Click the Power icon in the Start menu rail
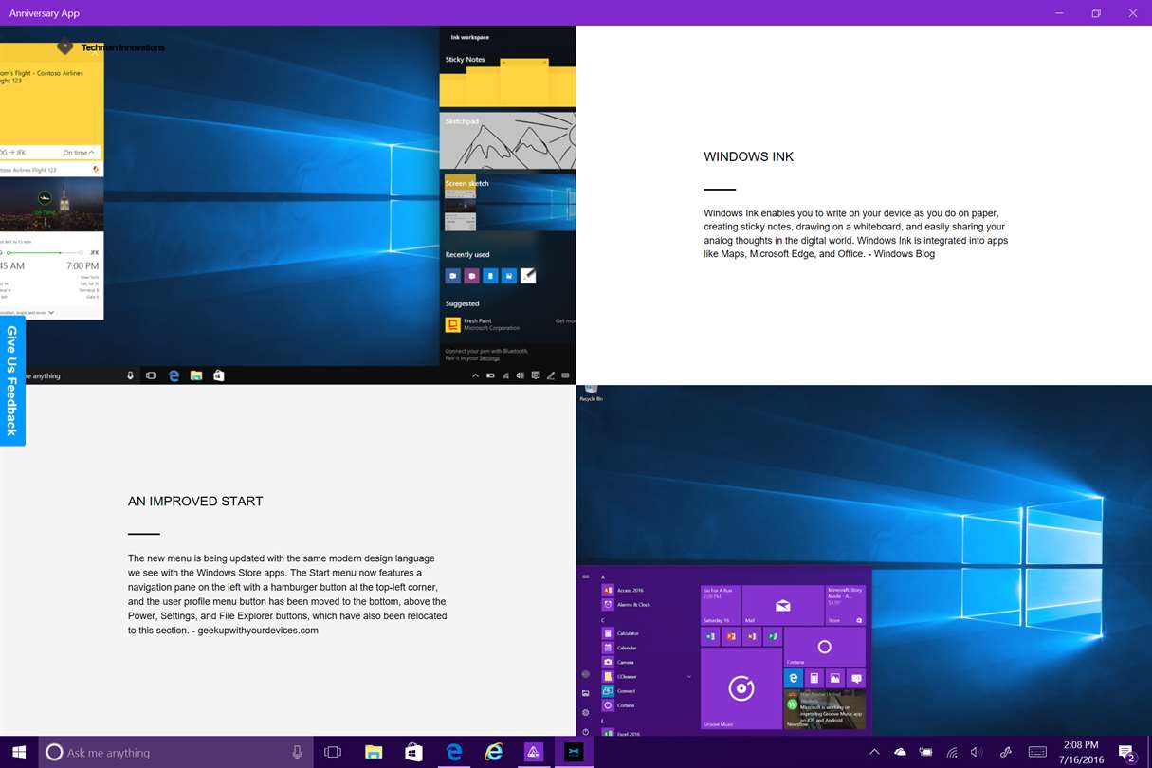This screenshot has width=1152, height=768. [585, 731]
